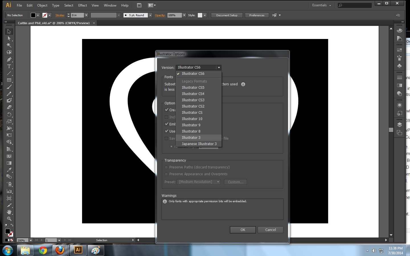
Task: Choose Japanese Illustrator 3 from version list
Action: (x=198, y=144)
